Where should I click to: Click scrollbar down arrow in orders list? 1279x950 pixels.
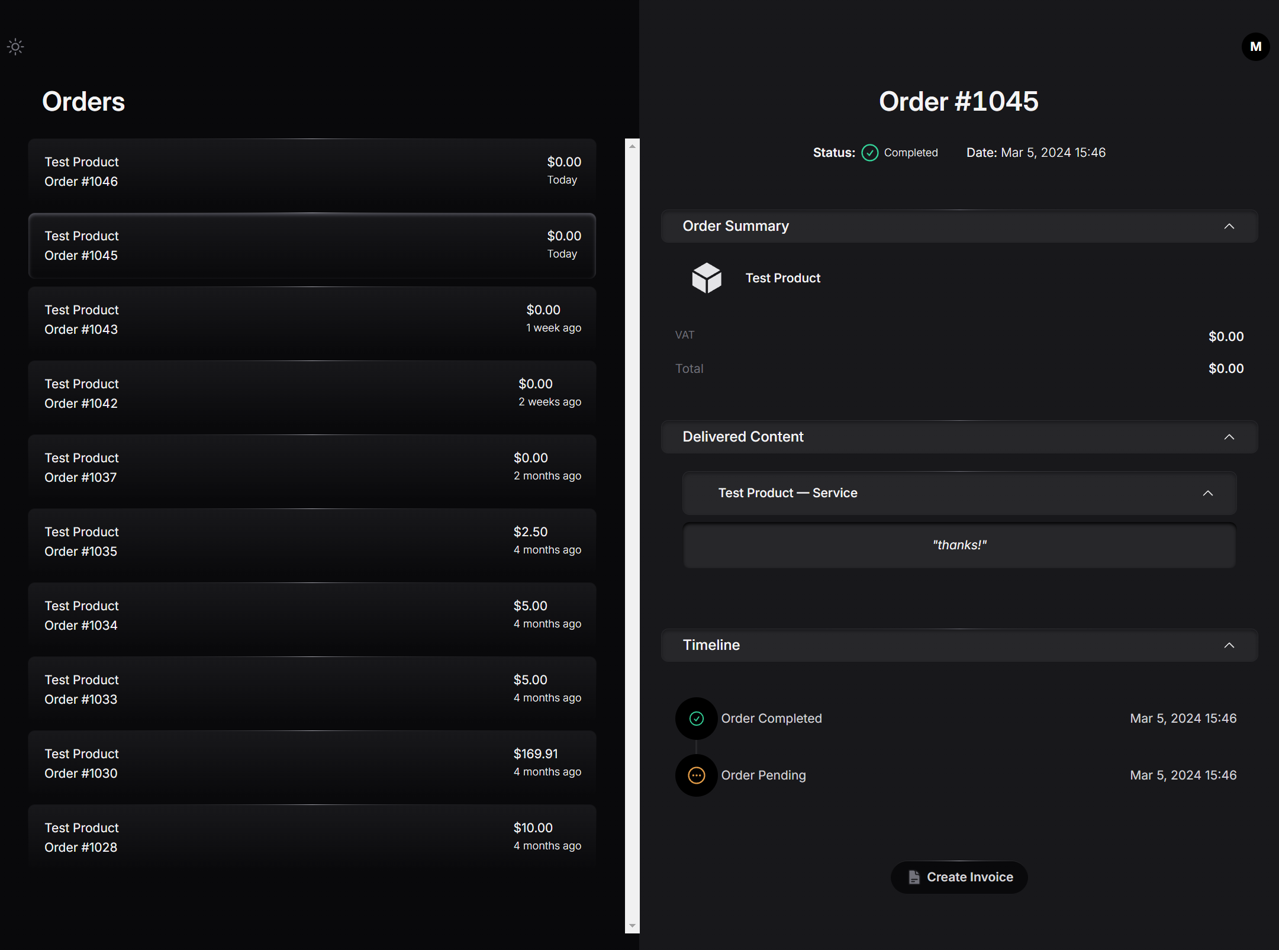tap(632, 926)
